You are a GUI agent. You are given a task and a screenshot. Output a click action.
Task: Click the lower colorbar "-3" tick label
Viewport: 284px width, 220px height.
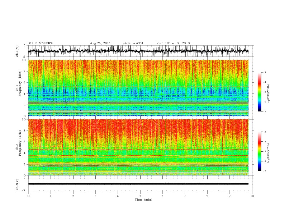coord(265,132)
